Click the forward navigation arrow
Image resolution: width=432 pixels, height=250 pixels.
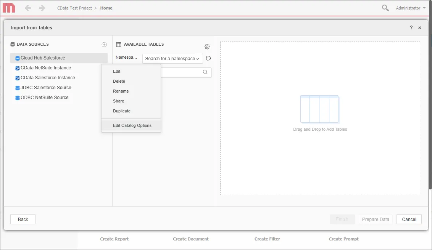[x=42, y=8]
